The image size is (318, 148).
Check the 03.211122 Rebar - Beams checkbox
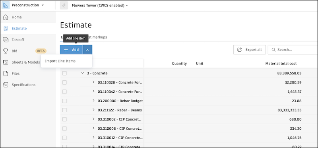tap(64, 110)
